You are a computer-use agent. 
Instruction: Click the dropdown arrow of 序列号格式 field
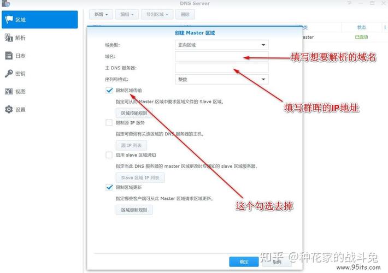263,79
